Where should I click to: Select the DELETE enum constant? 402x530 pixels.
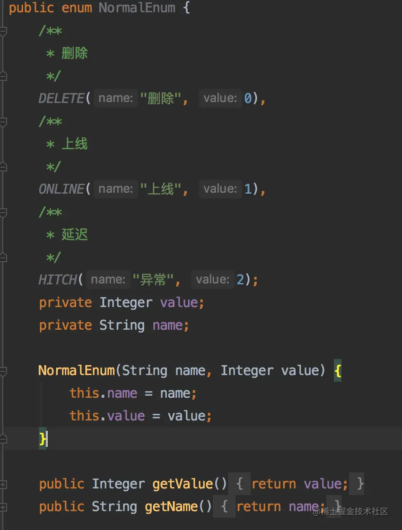[61, 98]
